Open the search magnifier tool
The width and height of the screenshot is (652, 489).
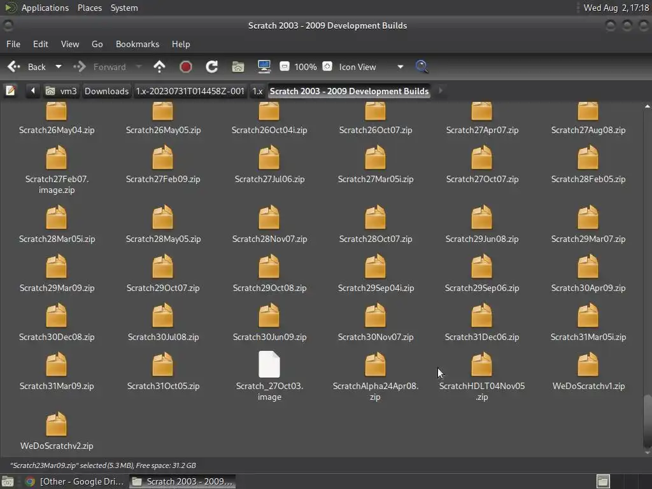[x=422, y=66]
